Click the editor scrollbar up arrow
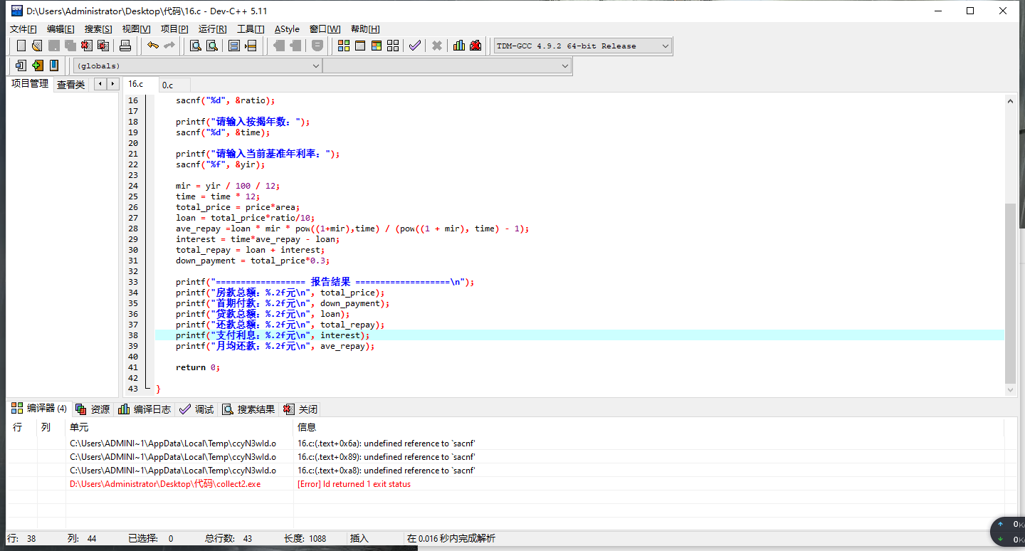1025x551 pixels. pos(1011,101)
